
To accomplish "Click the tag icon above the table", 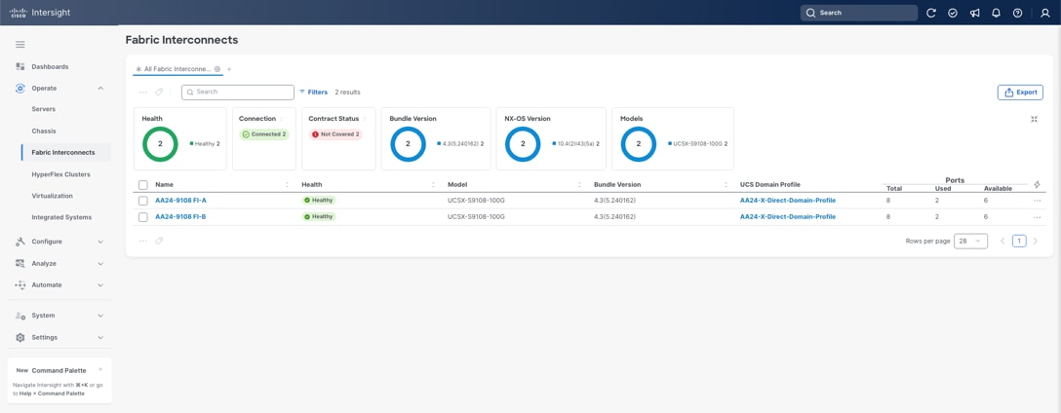I will point(159,92).
